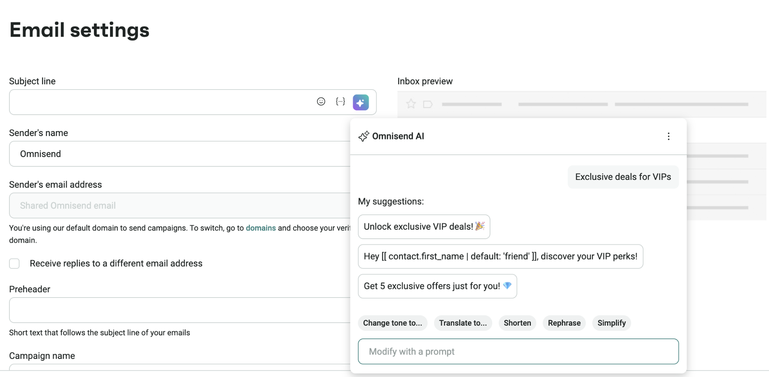Screen dimensions: 769x377
Task: Focus the Preheader input field
Action: [x=179, y=310]
